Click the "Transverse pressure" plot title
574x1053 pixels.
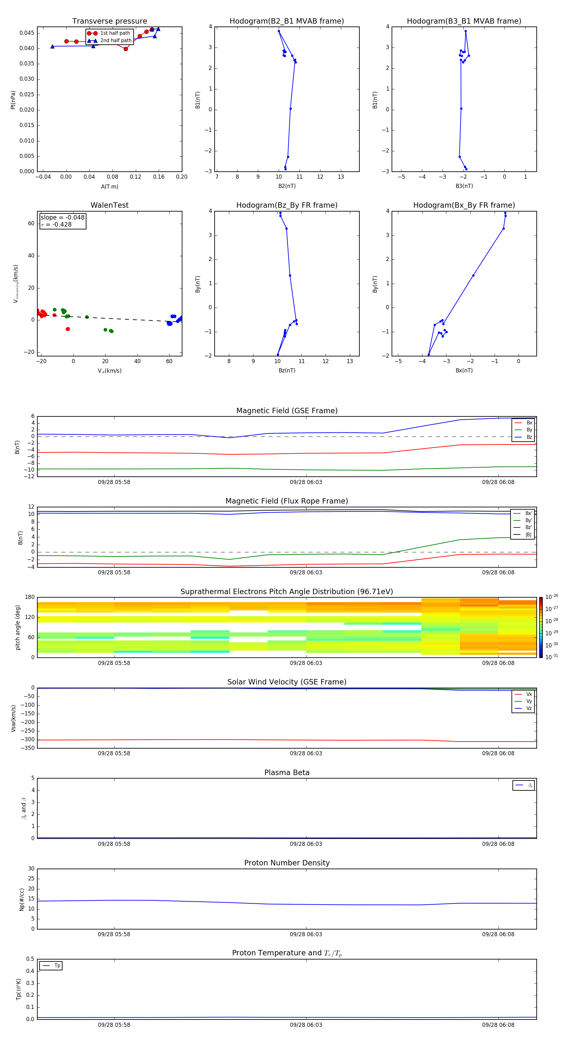109,21
